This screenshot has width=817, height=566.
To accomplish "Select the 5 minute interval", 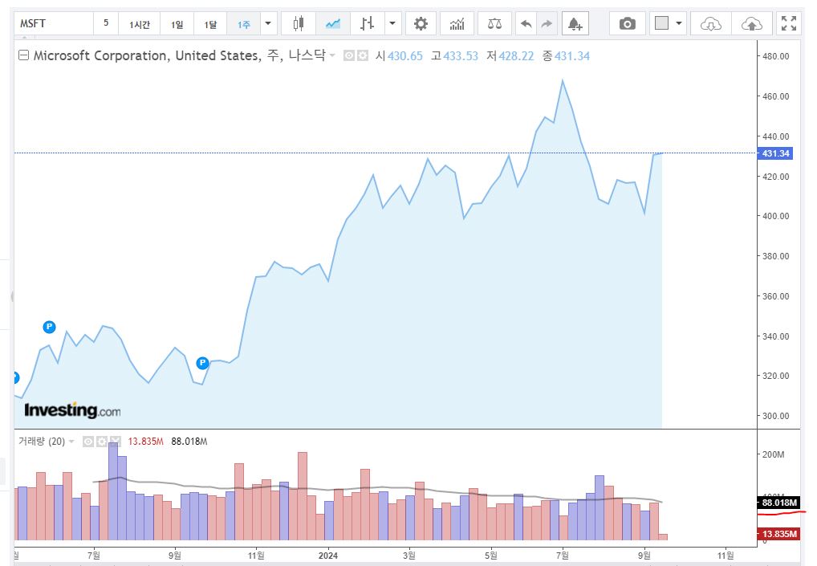I will pyautogui.click(x=106, y=23).
